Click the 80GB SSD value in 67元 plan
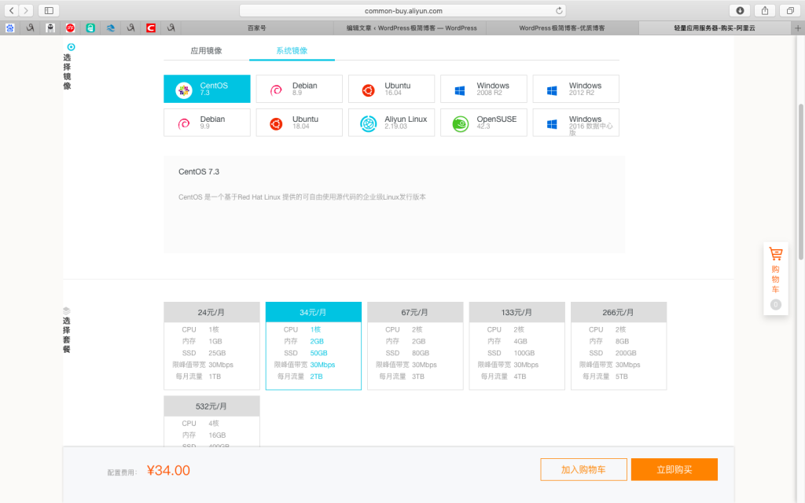The image size is (805, 503). click(x=421, y=353)
